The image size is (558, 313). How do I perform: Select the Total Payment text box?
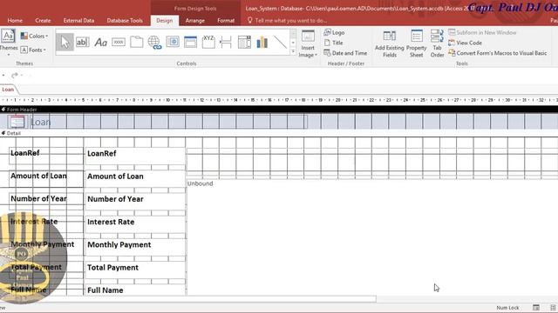(135, 270)
